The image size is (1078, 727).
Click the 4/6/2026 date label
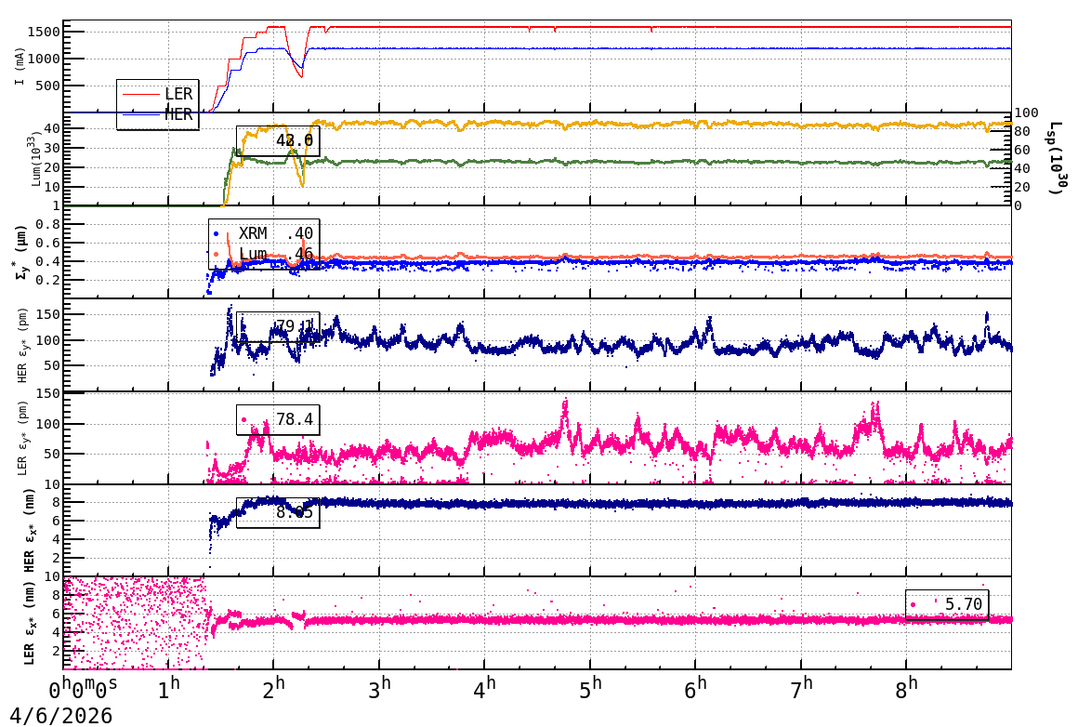[61, 715]
